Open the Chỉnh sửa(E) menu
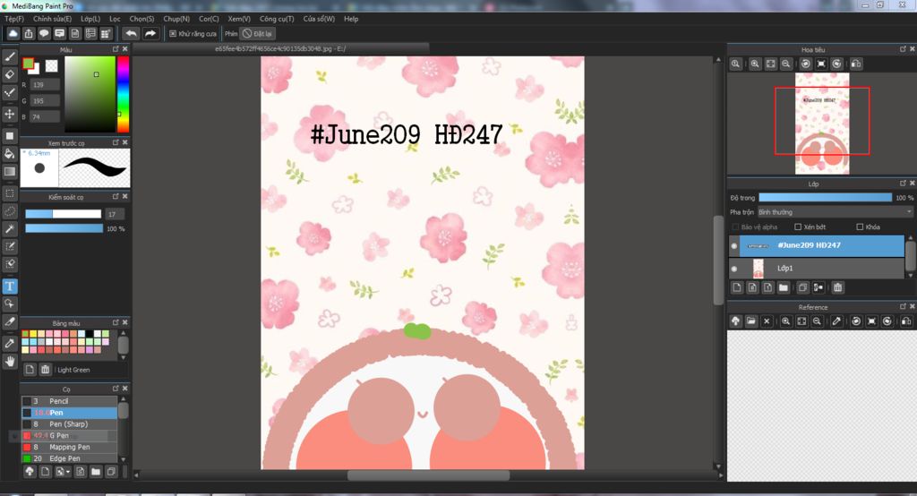The height and width of the screenshot is (496, 917). click(x=52, y=19)
